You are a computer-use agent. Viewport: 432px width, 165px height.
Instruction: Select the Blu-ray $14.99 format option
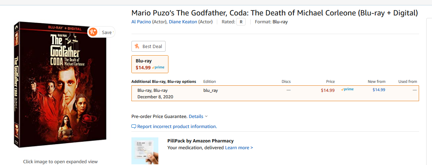(x=150, y=64)
